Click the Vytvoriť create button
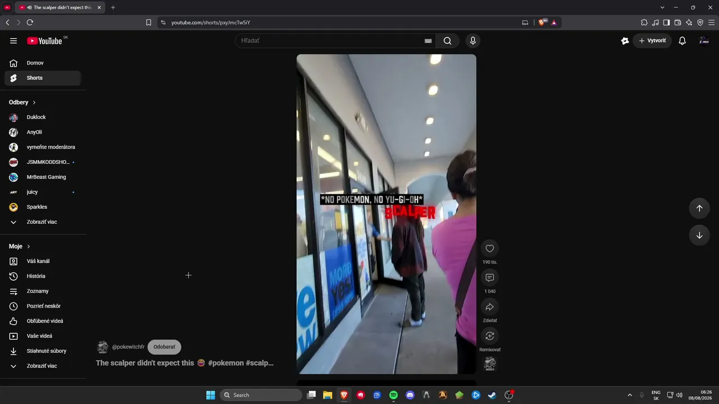This screenshot has width=719, height=404. pos(652,40)
